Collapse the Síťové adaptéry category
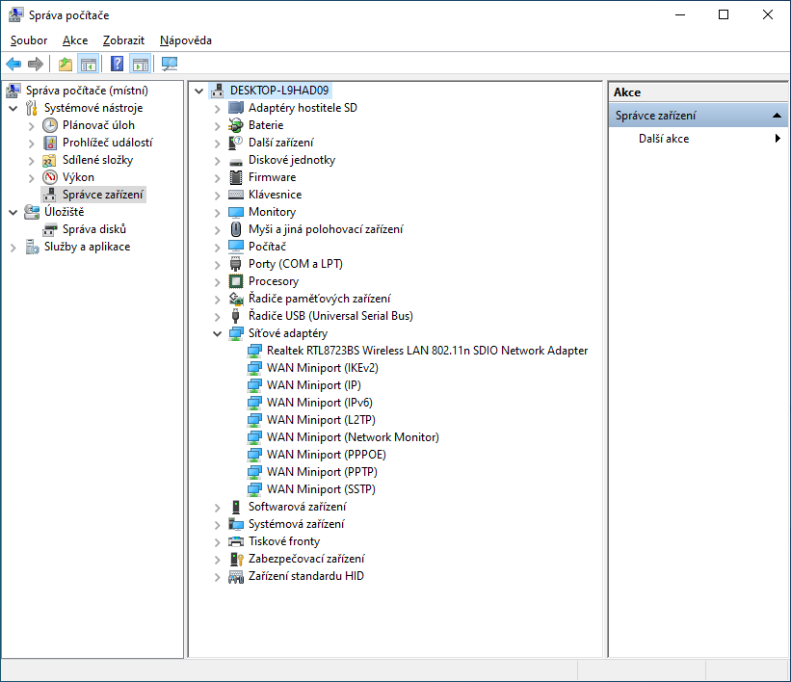This screenshot has height=682, width=791. coord(218,333)
